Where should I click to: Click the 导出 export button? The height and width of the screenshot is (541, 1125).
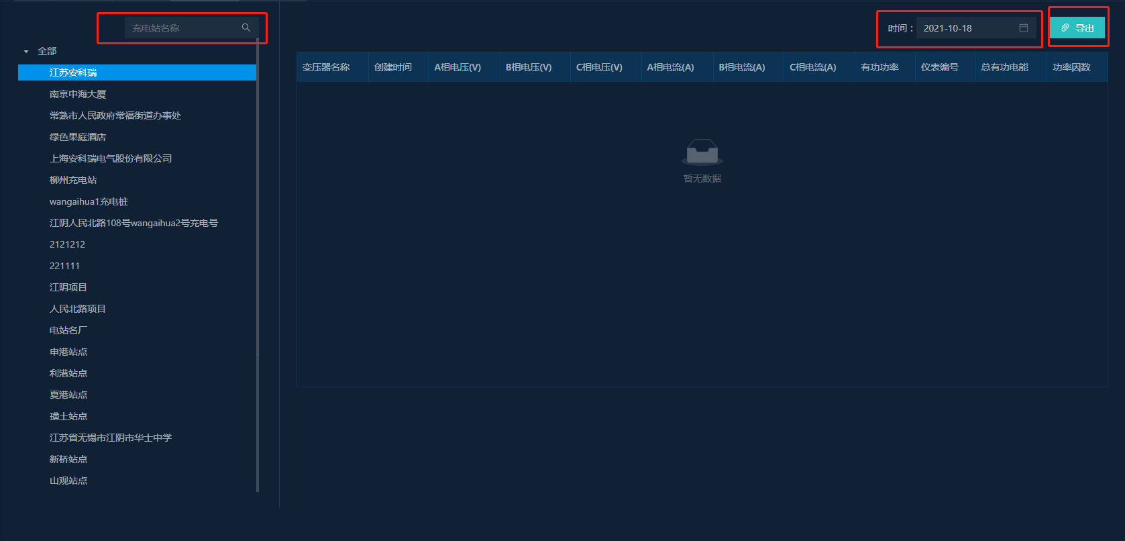point(1077,28)
